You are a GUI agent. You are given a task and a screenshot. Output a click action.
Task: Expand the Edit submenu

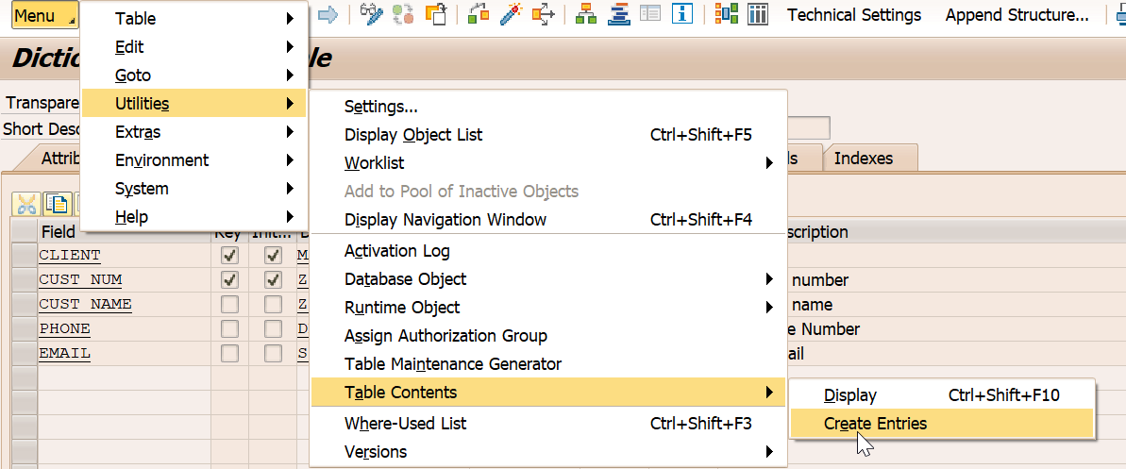point(193,47)
